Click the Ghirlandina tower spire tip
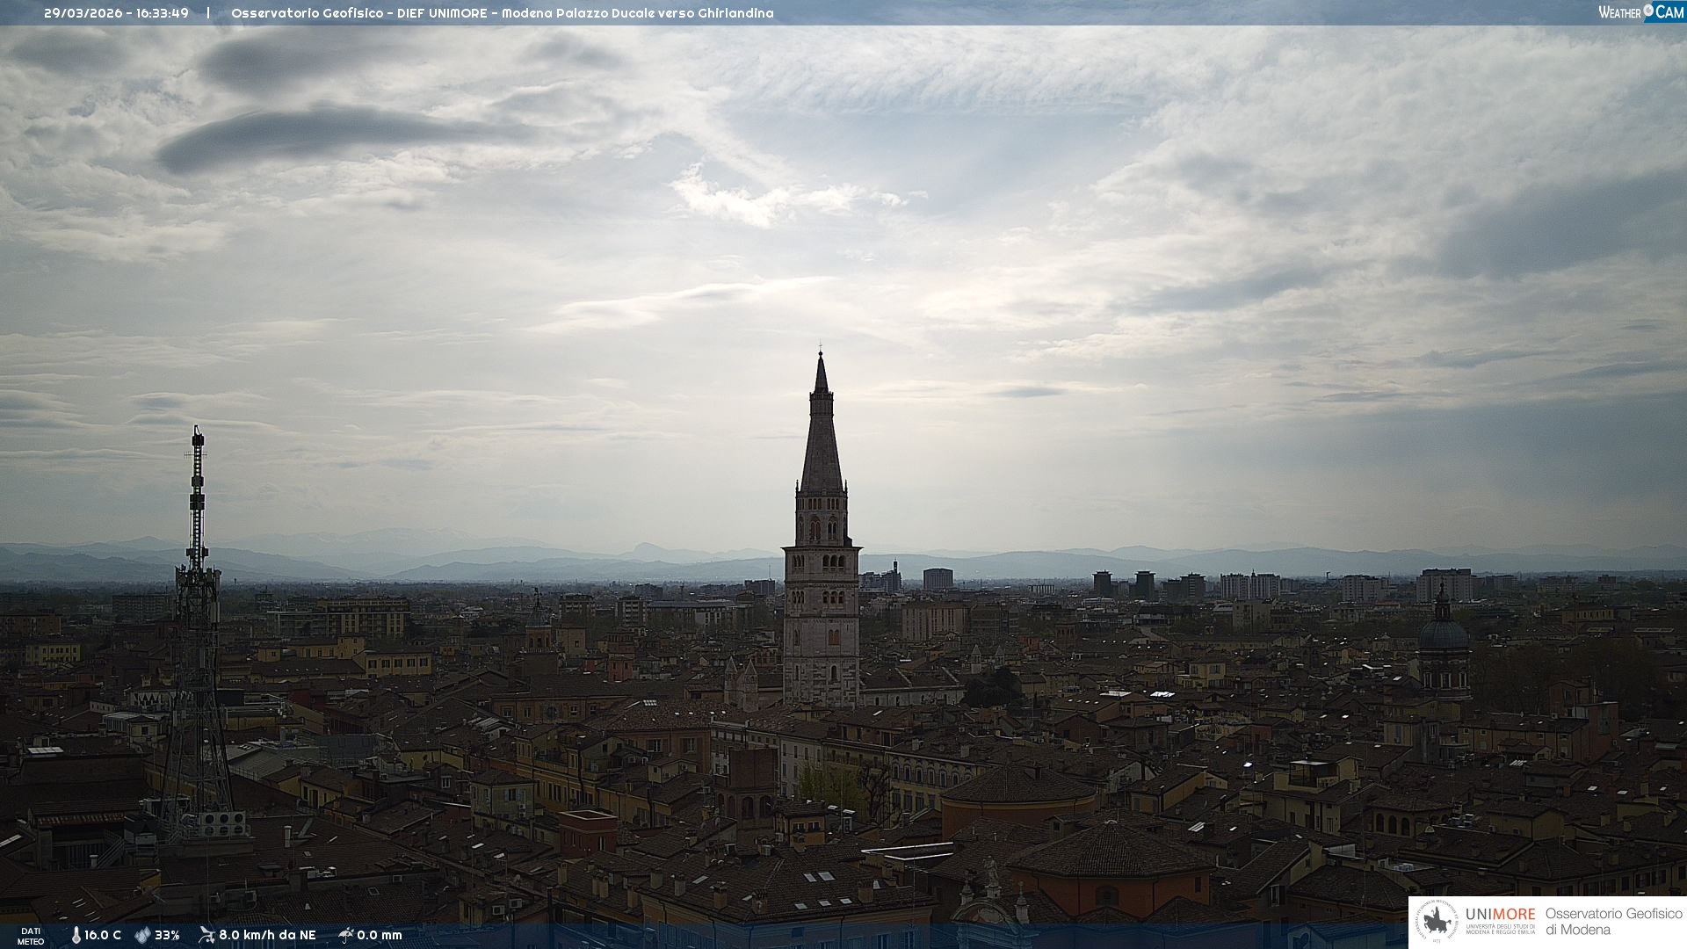This screenshot has height=949, width=1687. coord(821,360)
